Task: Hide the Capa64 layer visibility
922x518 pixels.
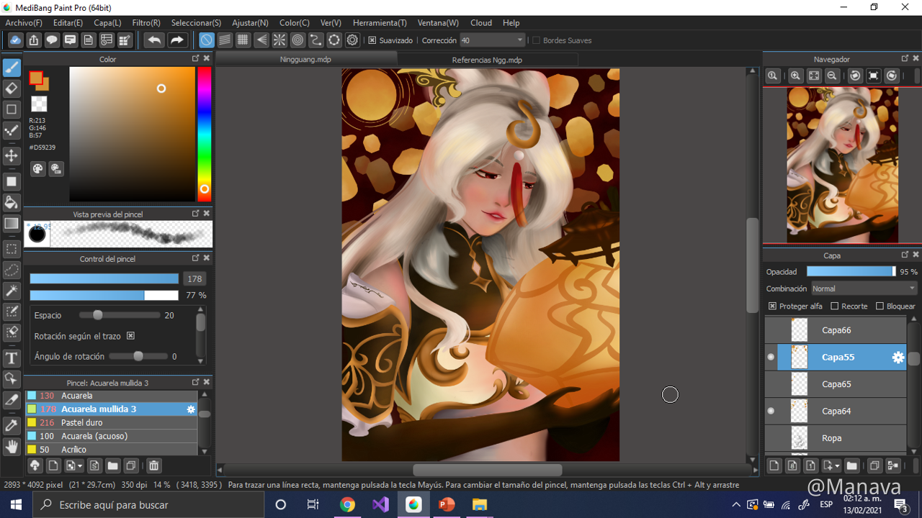Action: (771, 412)
